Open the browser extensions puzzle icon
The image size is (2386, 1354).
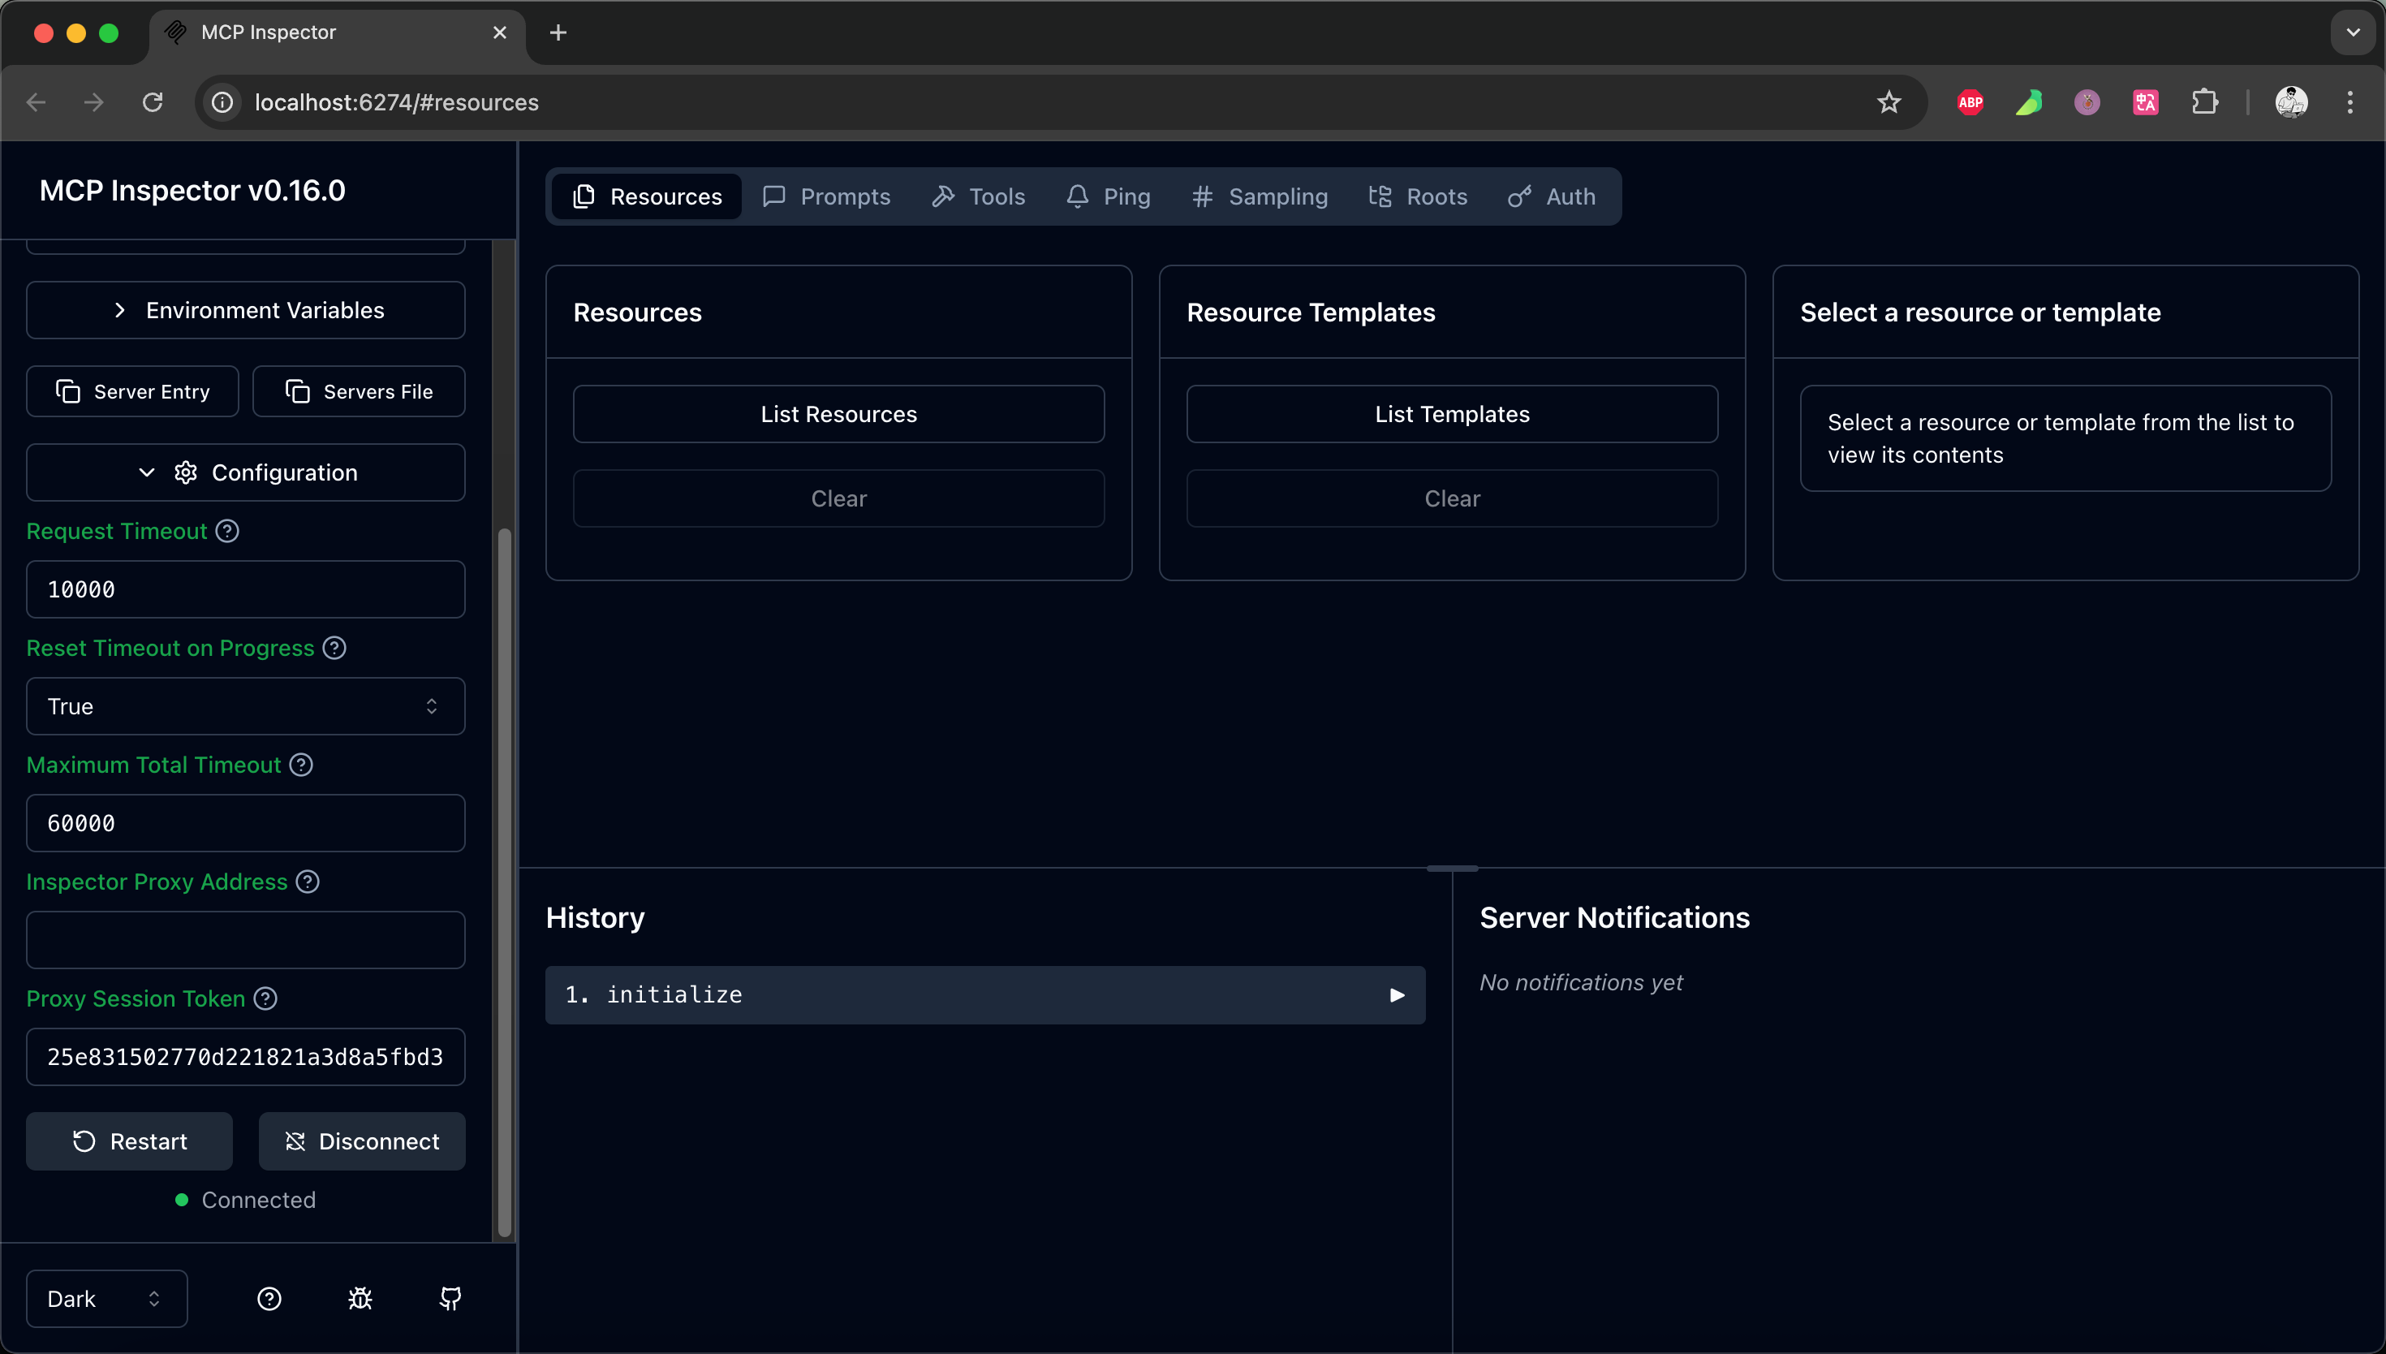click(x=2205, y=102)
